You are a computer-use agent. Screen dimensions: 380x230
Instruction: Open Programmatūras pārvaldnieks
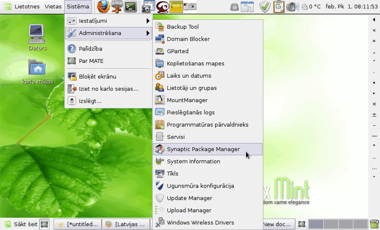[x=208, y=124]
